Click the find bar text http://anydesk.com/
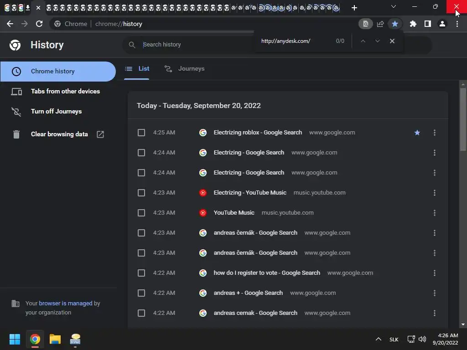The width and height of the screenshot is (467, 350). (285, 41)
